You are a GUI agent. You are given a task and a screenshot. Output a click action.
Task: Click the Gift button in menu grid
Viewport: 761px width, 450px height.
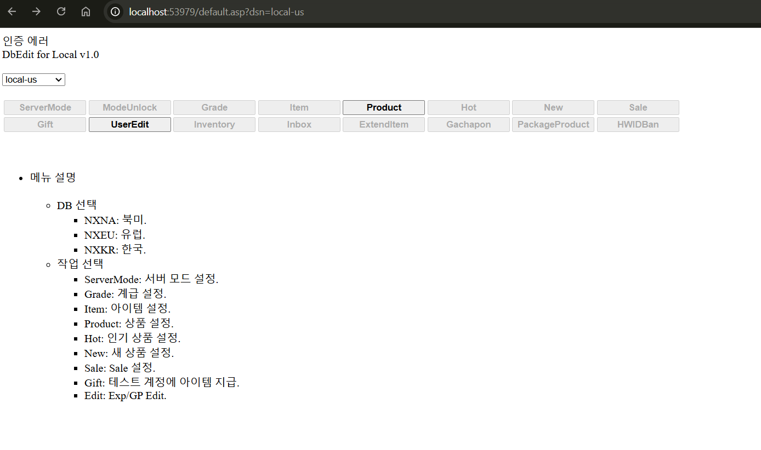(45, 125)
